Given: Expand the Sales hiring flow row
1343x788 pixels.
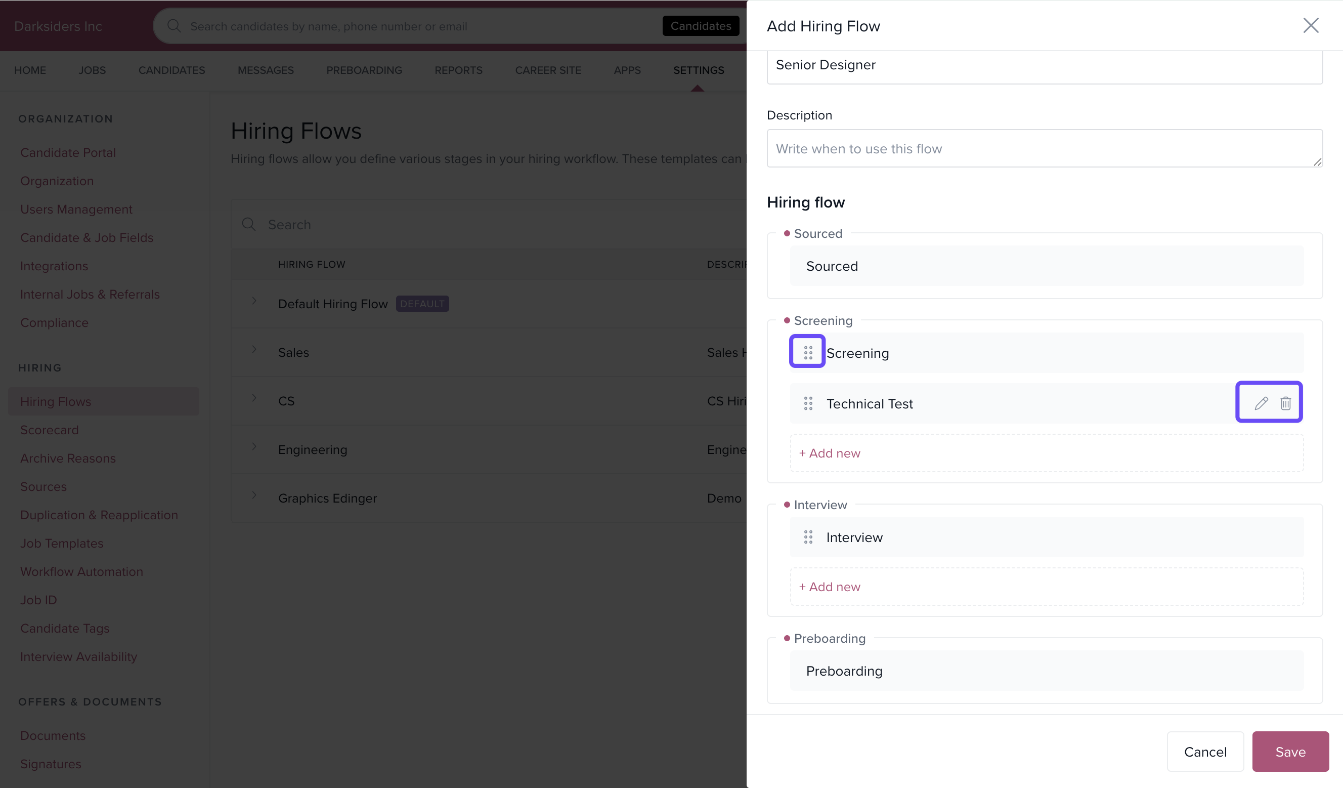Looking at the screenshot, I should click(x=254, y=350).
